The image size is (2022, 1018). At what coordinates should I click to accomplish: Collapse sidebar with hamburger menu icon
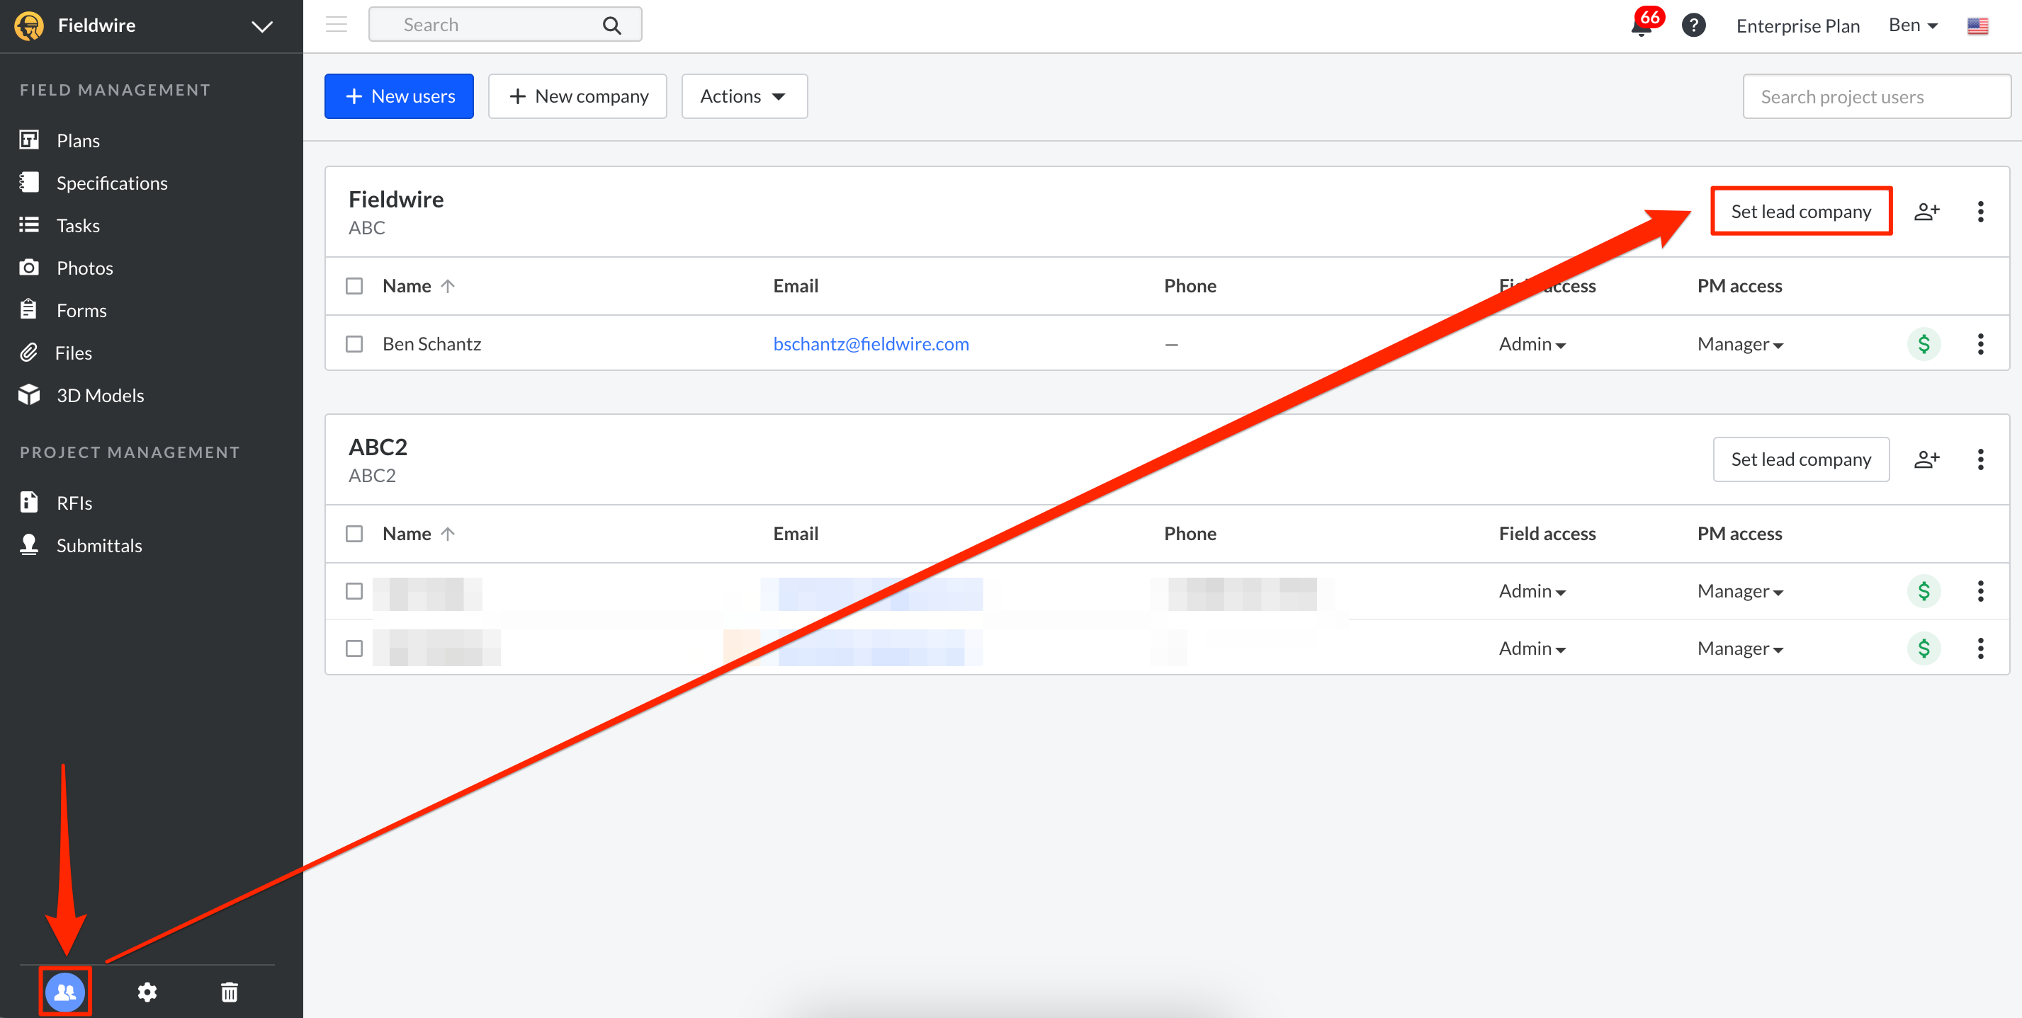(x=337, y=25)
